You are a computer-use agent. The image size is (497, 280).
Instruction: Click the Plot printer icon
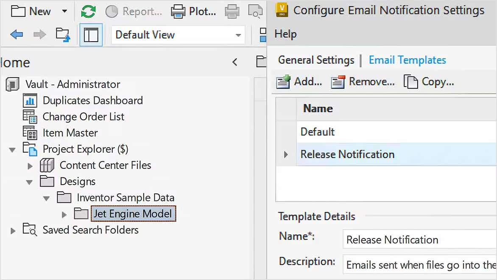178,11
